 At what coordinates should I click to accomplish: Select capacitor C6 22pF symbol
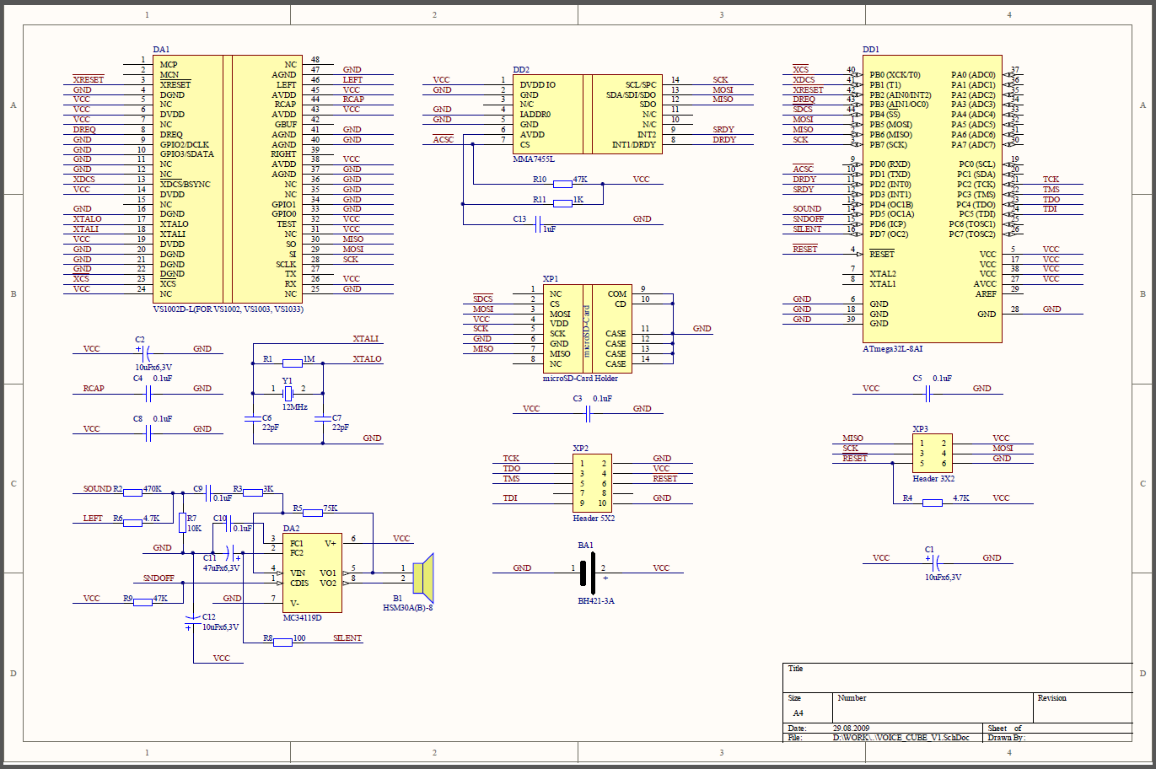252,418
